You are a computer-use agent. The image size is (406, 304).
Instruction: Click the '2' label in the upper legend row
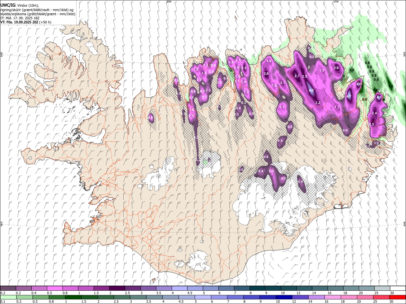(110, 293)
